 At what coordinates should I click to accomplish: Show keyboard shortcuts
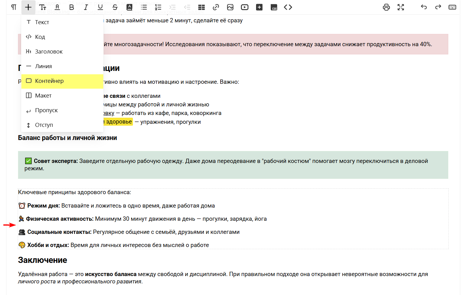(x=452, y=7)
